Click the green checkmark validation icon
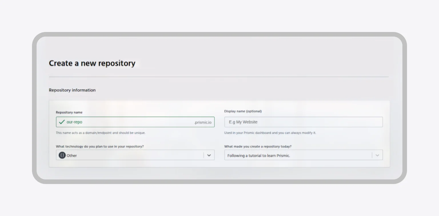The height and width of the screenshot is (216, 439). (x=61, y=122)
